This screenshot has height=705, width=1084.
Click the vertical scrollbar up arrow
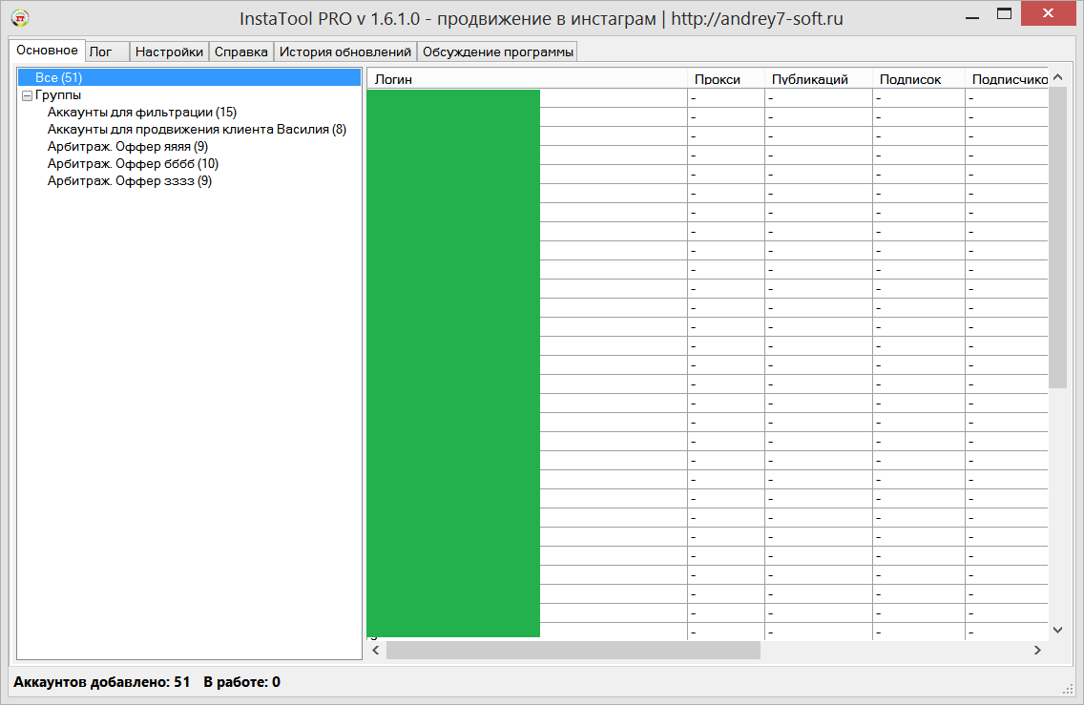click(x=1057, y=78)
